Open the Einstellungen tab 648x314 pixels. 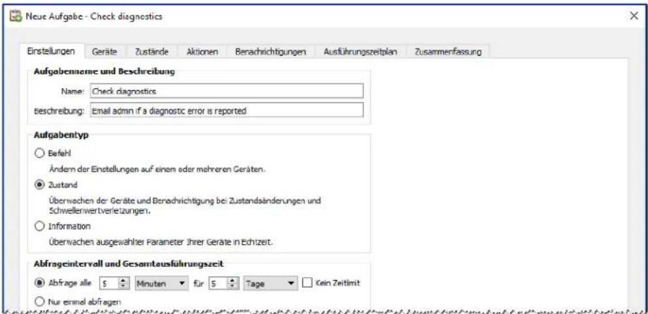click(51, 52)
